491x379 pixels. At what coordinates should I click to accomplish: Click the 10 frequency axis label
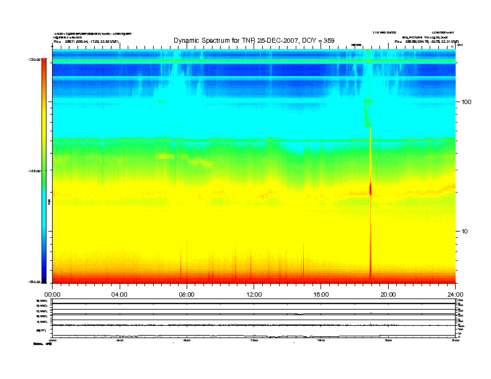click(465, 232)
